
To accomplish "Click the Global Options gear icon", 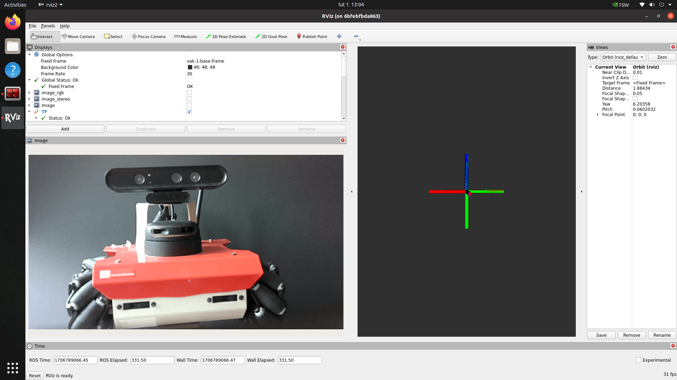I will tap(36, 55).
